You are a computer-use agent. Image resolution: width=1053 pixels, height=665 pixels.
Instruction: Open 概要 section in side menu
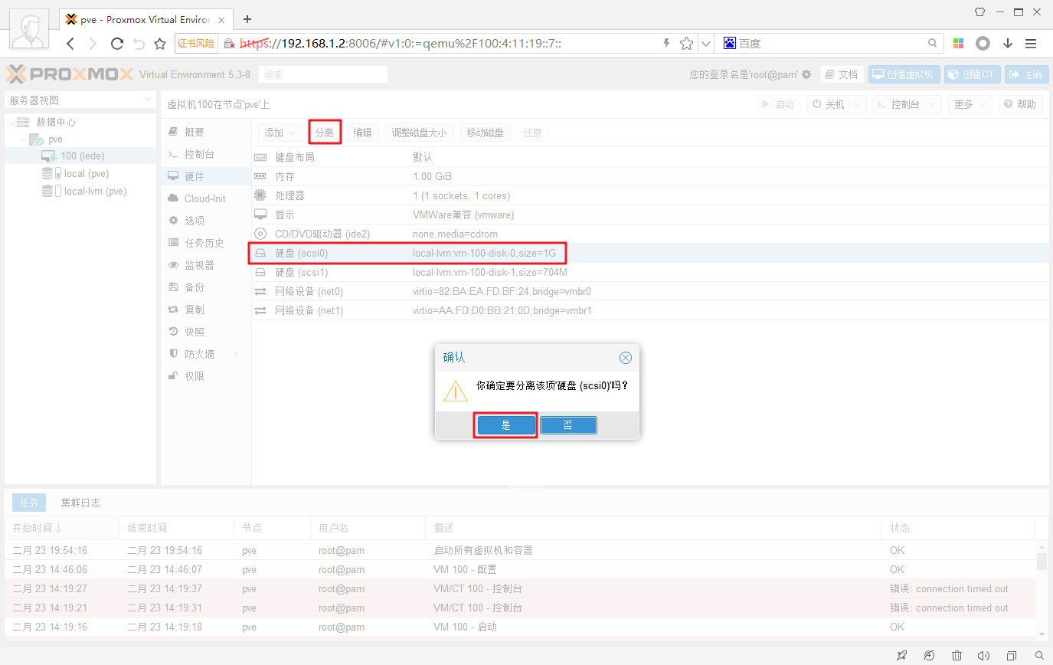tap(206, 133)
